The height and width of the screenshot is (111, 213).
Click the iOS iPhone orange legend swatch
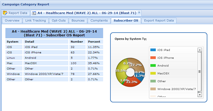tap(153, 58)
